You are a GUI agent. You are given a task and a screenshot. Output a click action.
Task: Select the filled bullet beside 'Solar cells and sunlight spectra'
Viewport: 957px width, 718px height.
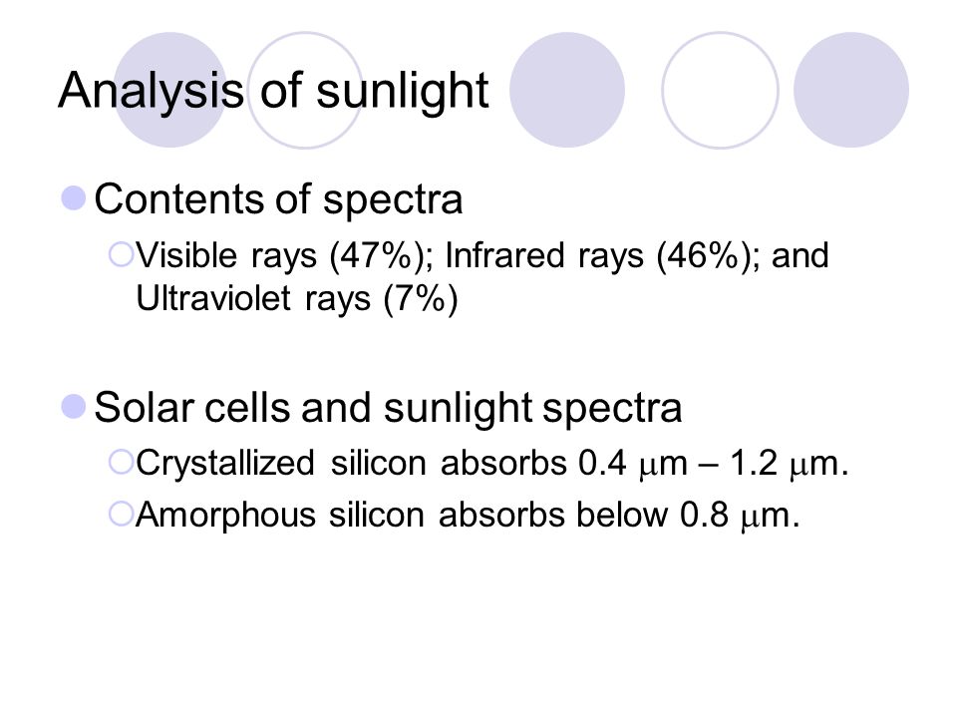(74, 407)
